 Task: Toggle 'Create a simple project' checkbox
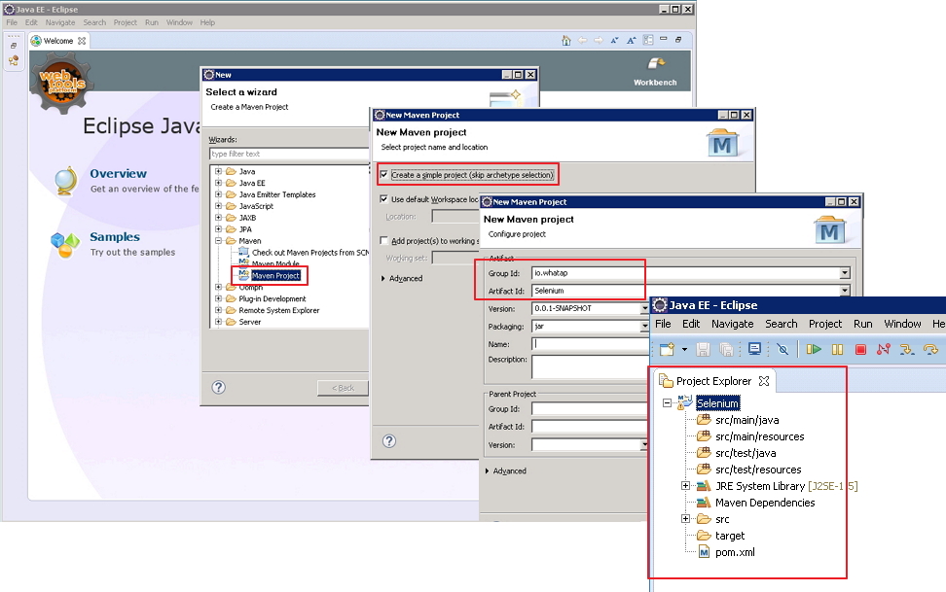pos(383,175)
